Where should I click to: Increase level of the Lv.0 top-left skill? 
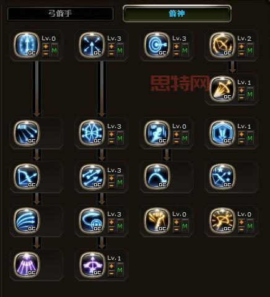(46, 46)
